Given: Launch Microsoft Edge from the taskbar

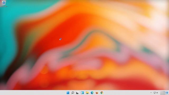Looking at the screenshot, I should point(92,93).
